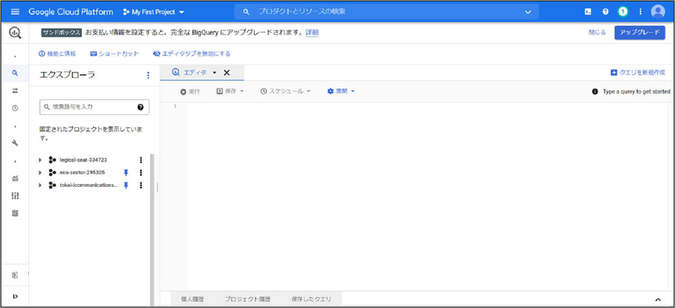Viewport: 675px width, 308px height.
Task: Open BI Engine icon in sidebar
Action: [15, 213]
